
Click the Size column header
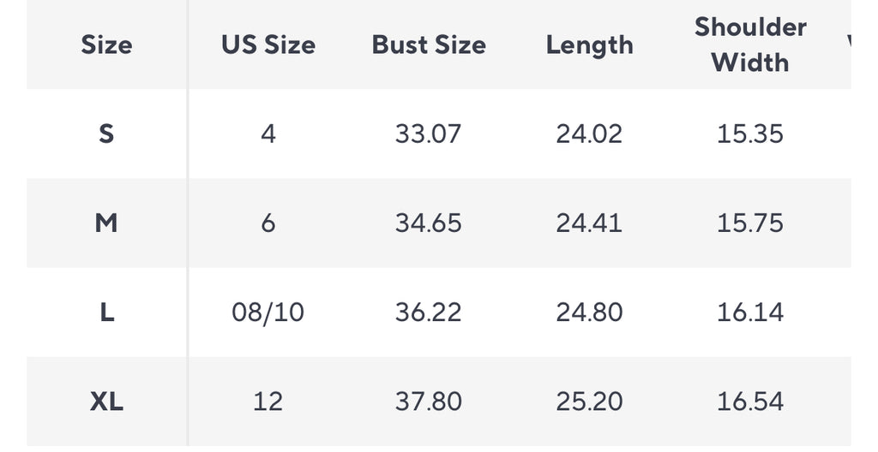pos(106,45)
